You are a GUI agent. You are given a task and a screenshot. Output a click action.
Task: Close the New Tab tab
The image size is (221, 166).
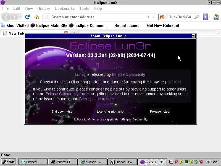pyautogui.click(x=66, y=32)
